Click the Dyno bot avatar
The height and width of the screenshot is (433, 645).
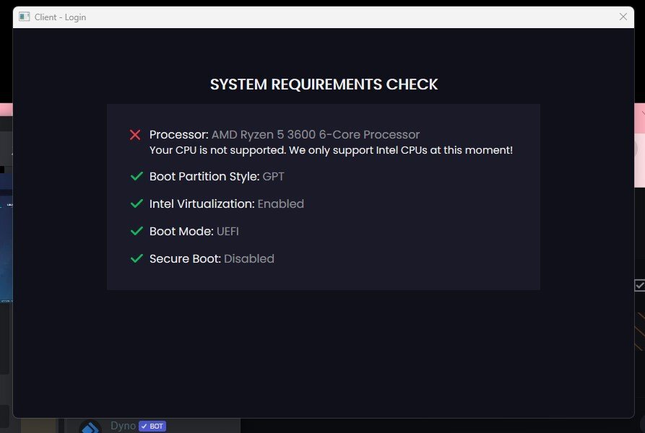click(x=90, y=427)
